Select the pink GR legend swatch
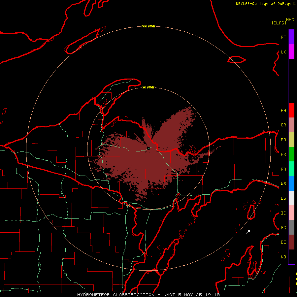 pyautogui.click(x=291, y=125)
